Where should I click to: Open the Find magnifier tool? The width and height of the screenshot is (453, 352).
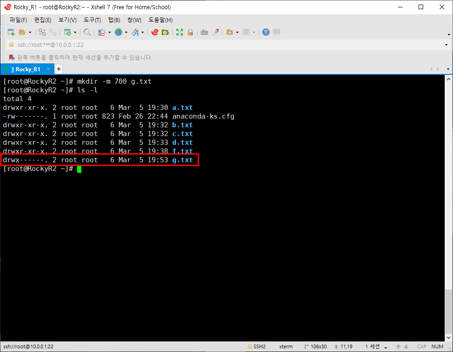(87, 32)
